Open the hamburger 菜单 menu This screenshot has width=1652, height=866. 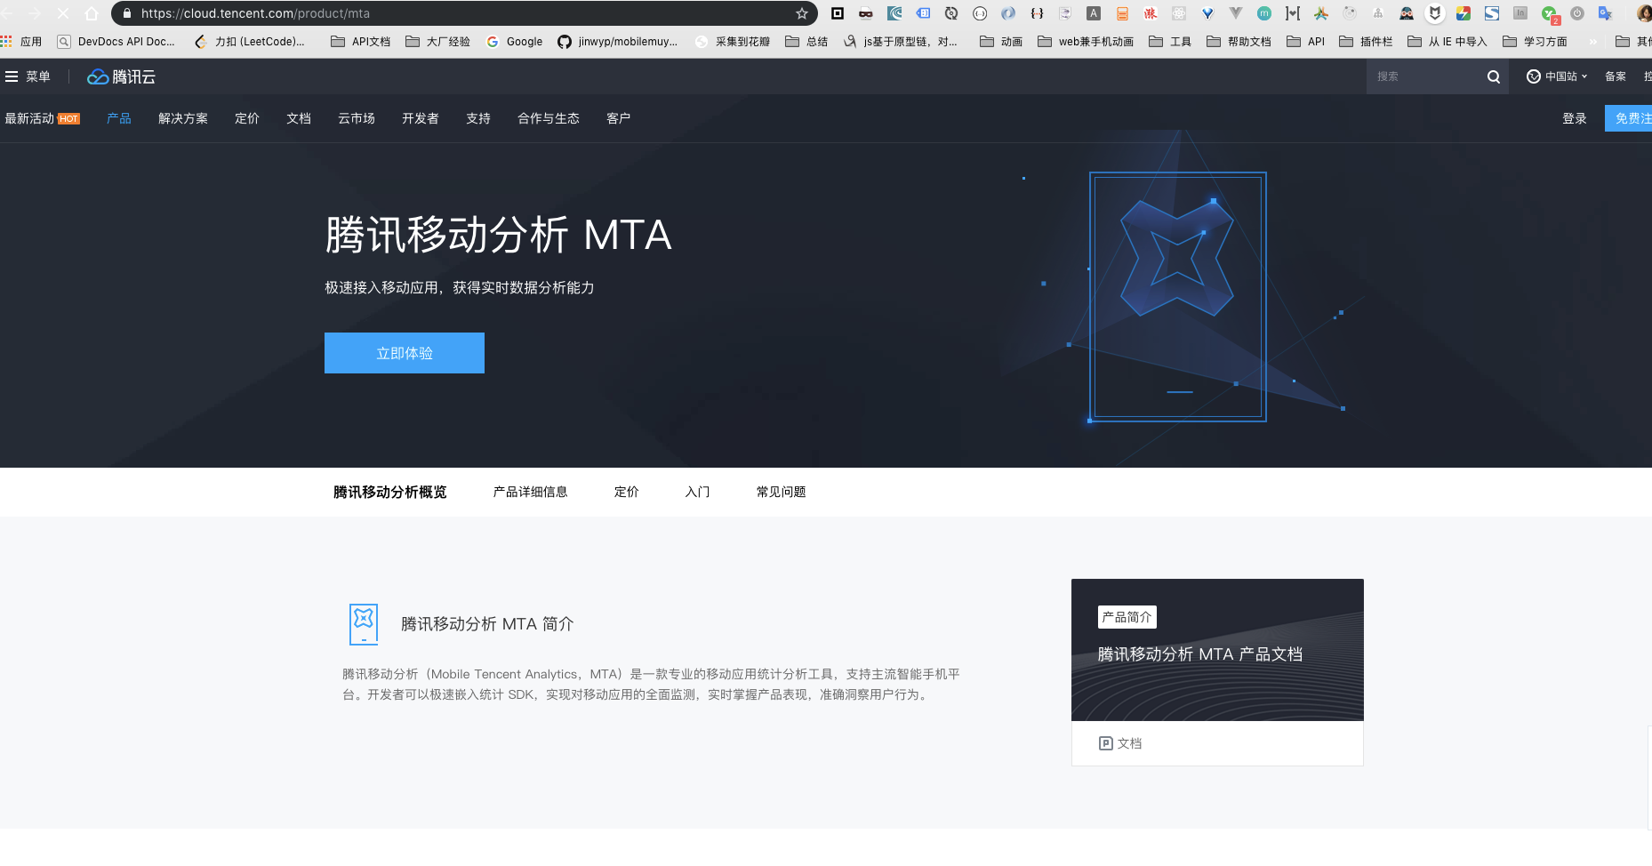pyautogui.click(x=28, y=76)
